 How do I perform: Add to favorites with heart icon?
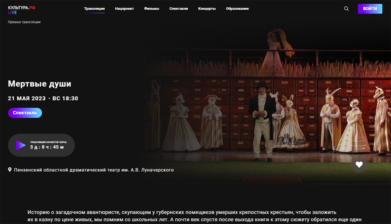(x=359, y=164)
